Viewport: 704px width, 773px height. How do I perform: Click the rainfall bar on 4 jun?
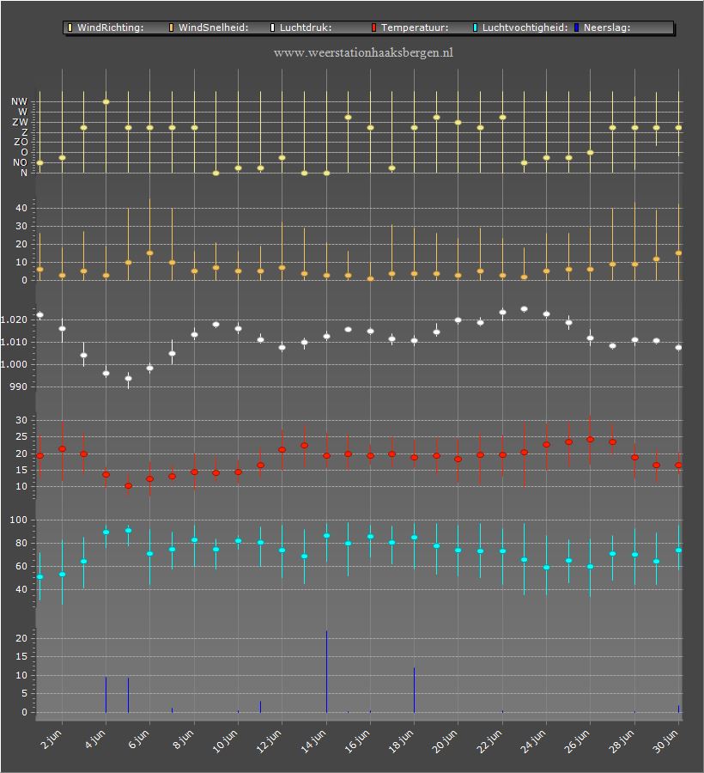(106, 695)
